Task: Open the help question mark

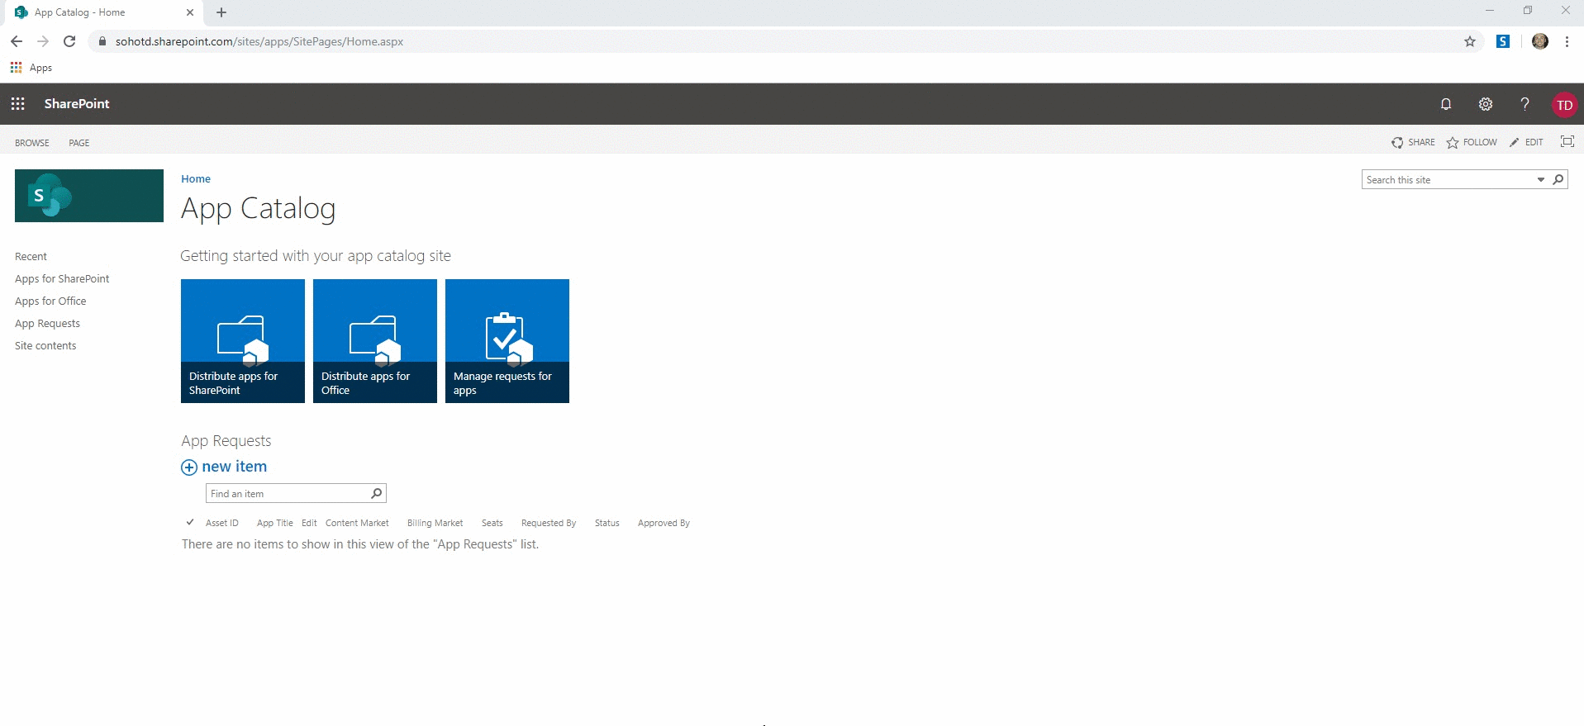Action: coord(1525,104)
